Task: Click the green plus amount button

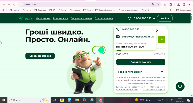Action: [162, 39]
